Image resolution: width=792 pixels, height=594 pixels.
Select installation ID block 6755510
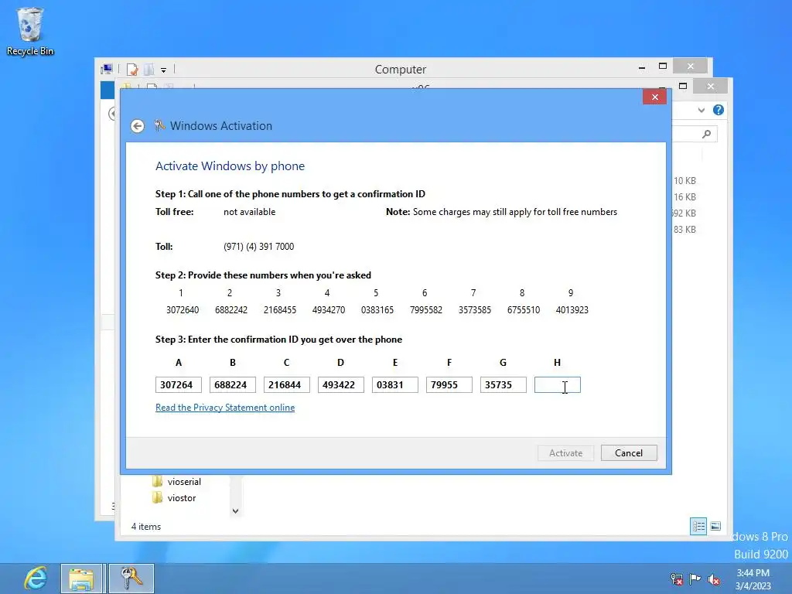pos(524,310)
